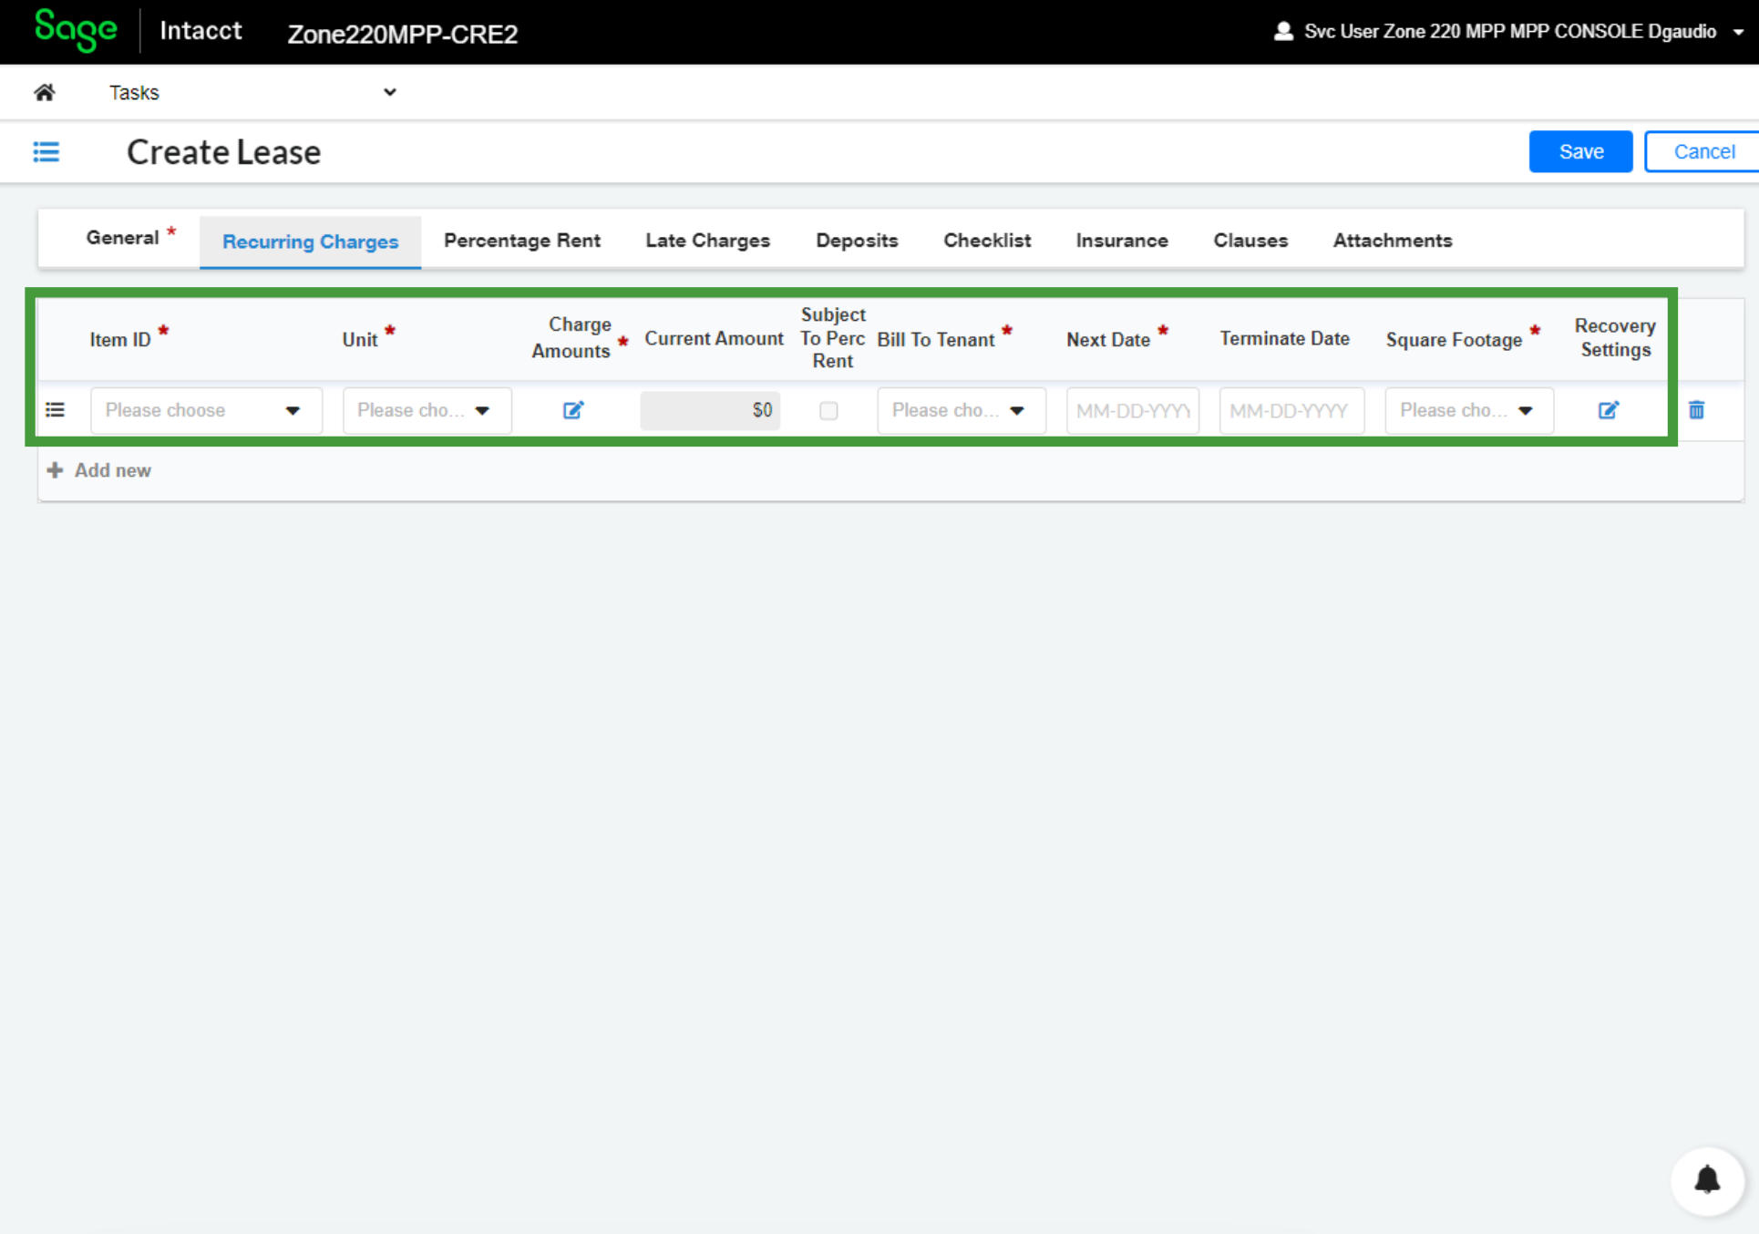
Task: Open Recovery Settings edit icon
Action: click(x=1609, y=410)
